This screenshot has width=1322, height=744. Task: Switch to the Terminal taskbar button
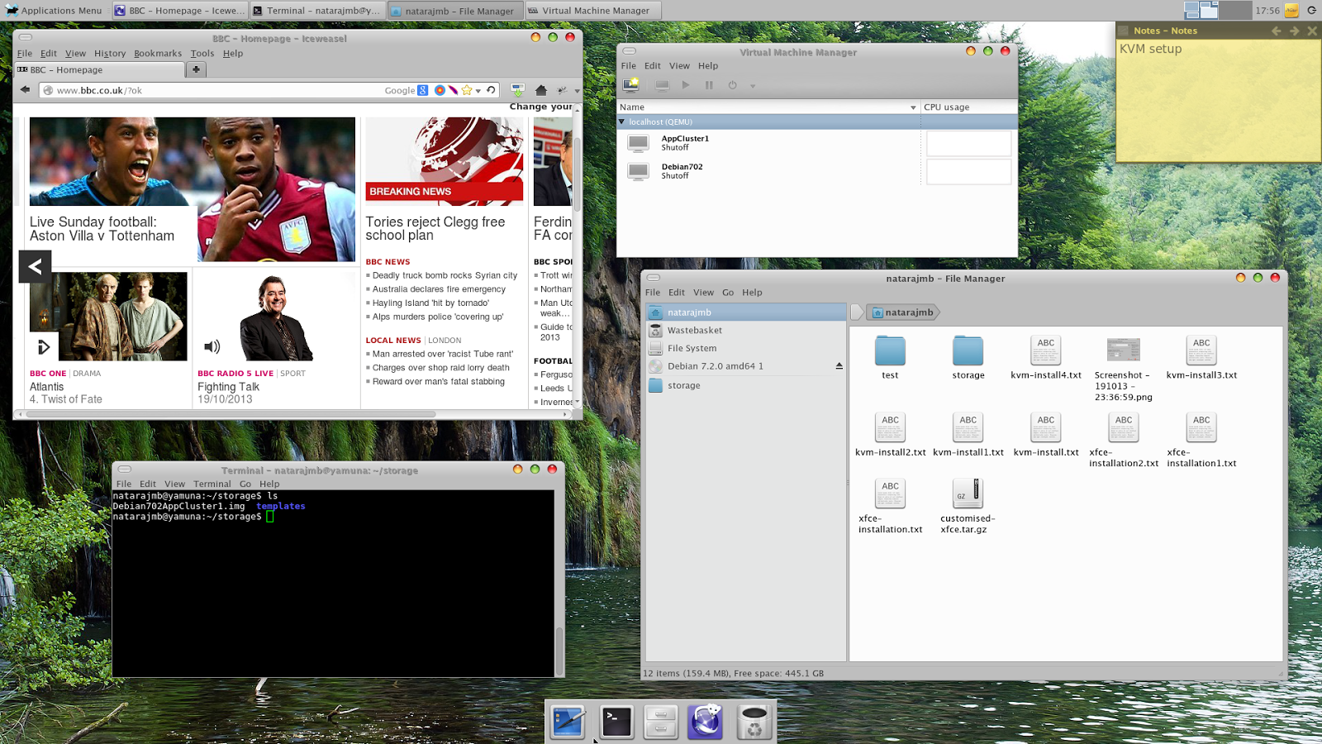(x=316, y=11)
